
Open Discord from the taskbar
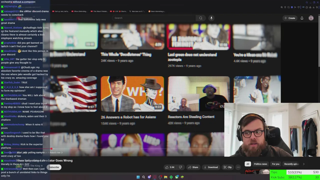click(x=149, y=177)
